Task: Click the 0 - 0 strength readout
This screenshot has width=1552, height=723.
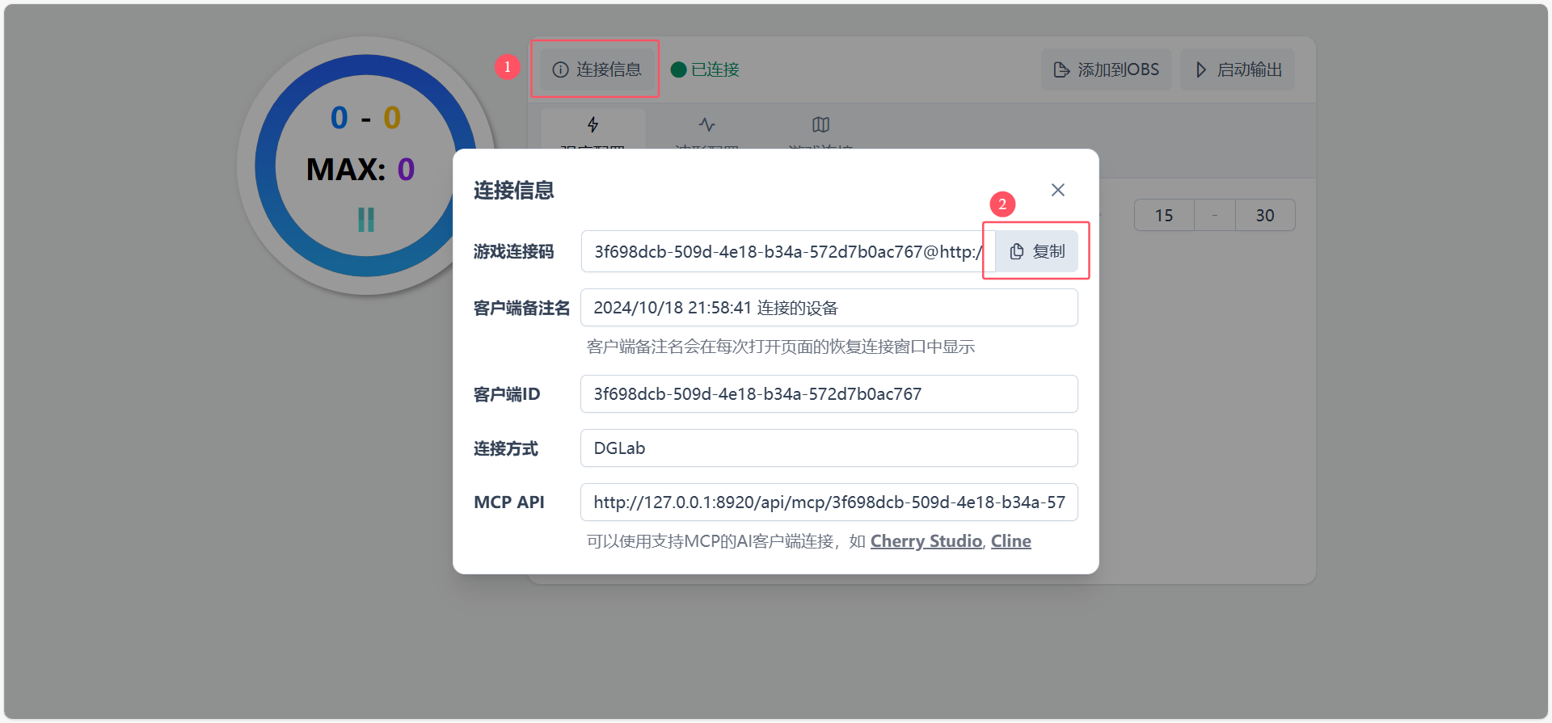Action: 366,118
